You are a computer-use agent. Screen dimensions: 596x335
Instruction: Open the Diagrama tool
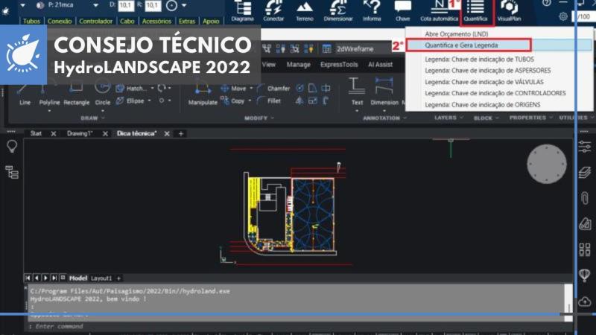pyautogui.click(x=243, y=11)
